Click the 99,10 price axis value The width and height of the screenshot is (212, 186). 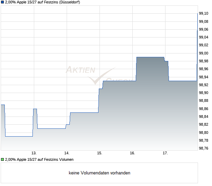(203, 14)
